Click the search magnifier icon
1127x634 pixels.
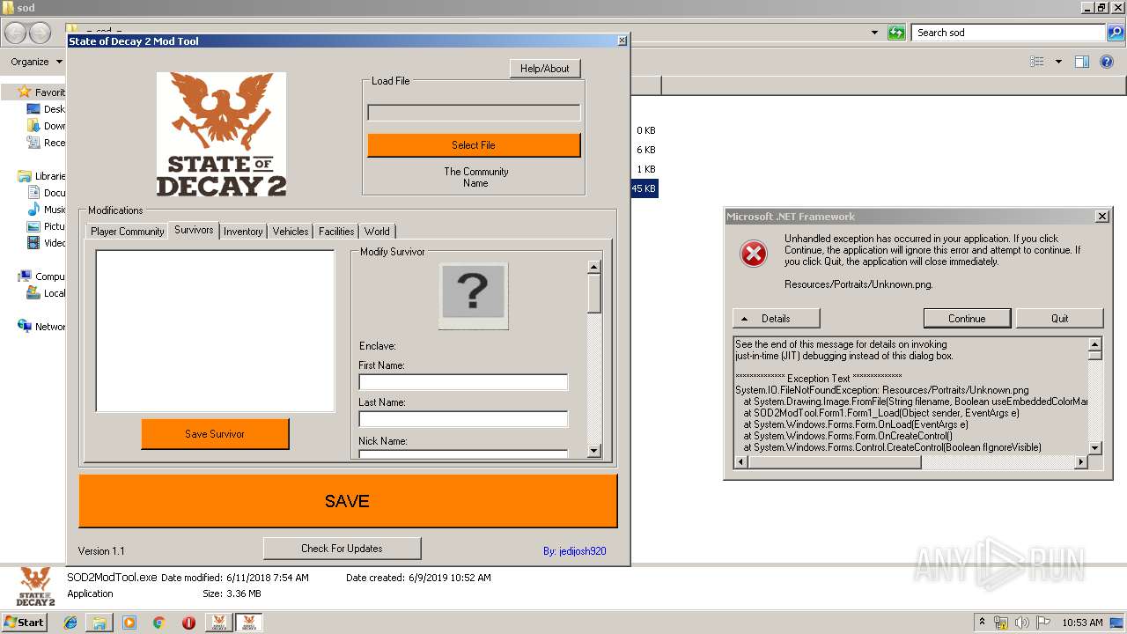(1116, 33)
